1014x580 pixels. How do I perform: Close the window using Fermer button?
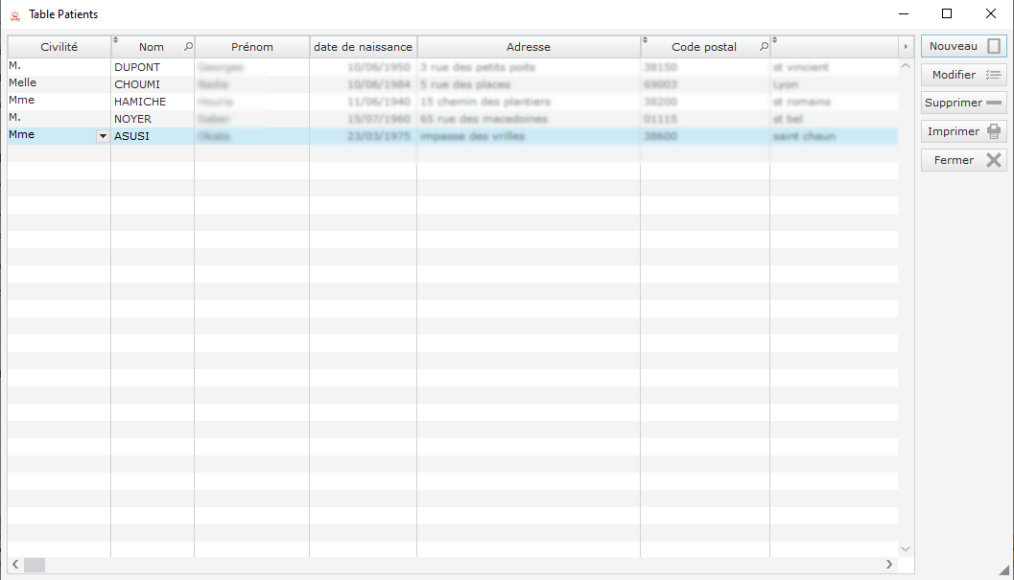click(963, 160)
